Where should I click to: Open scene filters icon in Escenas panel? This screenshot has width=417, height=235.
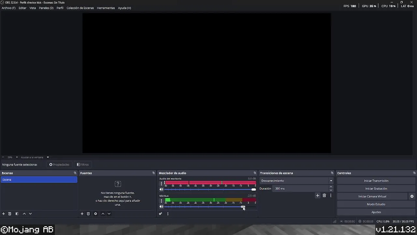[x=17, y=214]
